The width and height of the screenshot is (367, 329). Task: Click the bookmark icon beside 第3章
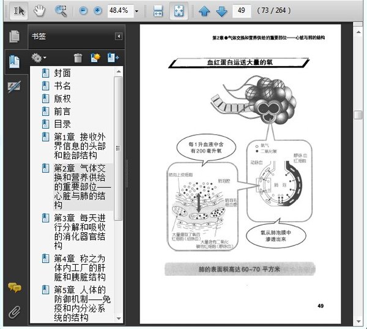click(x=45, y=218)
